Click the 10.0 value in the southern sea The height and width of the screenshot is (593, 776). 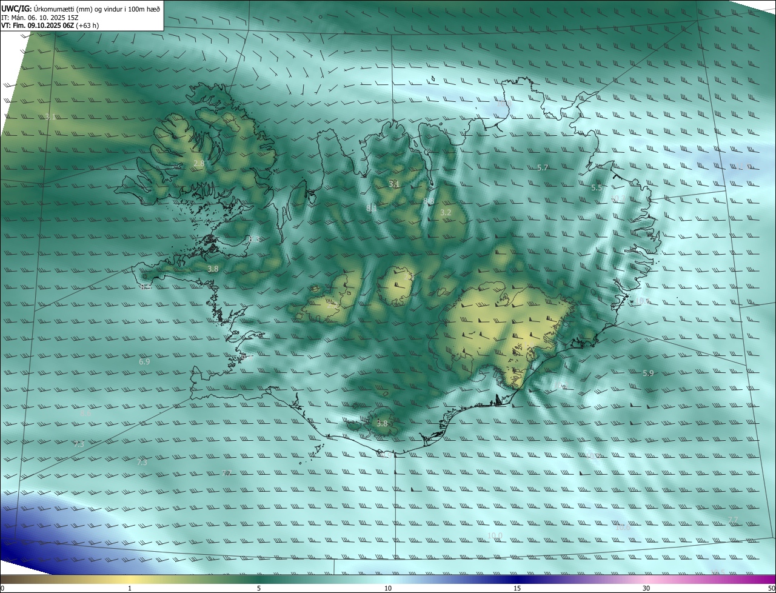(495, 535)
